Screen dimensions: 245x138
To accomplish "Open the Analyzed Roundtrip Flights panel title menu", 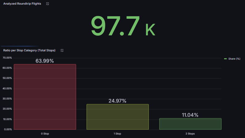I will click(22, 4).
